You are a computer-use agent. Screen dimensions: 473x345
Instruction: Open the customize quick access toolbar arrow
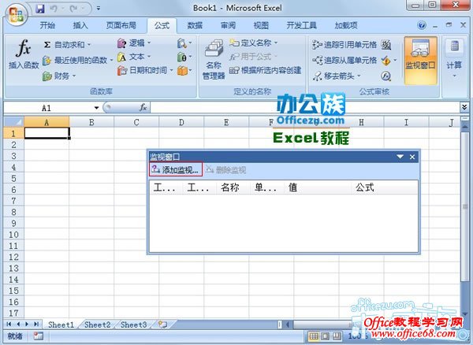point(99,9)
